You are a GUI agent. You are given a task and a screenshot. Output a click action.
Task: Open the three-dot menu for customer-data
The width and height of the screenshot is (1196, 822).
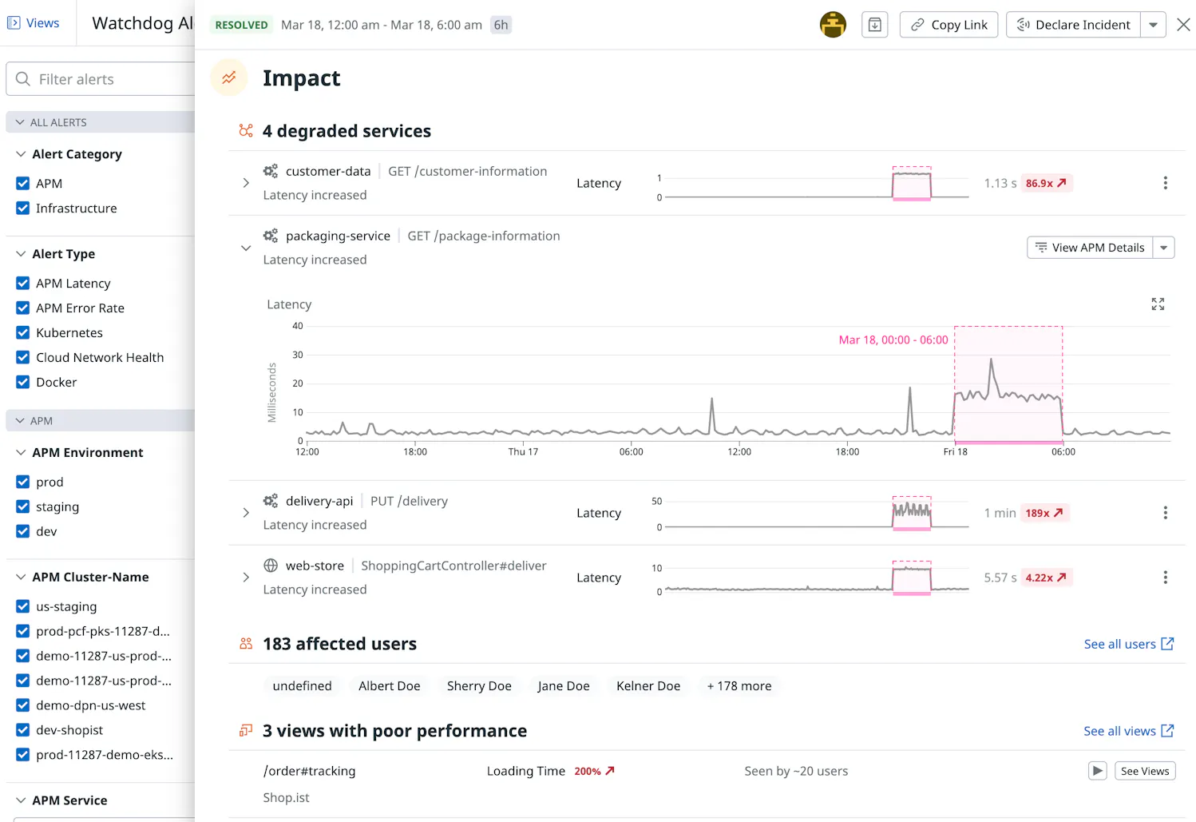[x=1165, y=183]
